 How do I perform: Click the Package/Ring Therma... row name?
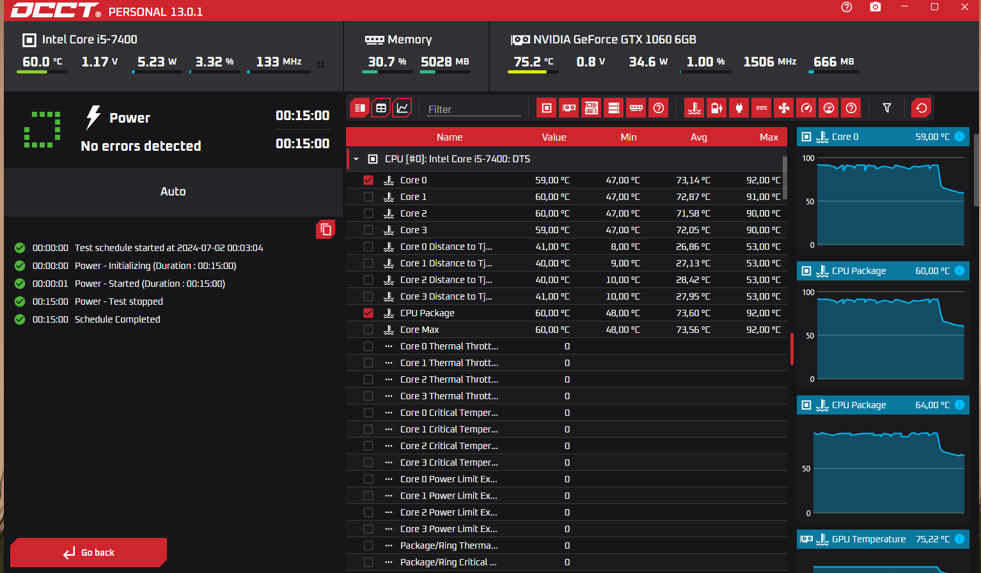tap(449, 546)
